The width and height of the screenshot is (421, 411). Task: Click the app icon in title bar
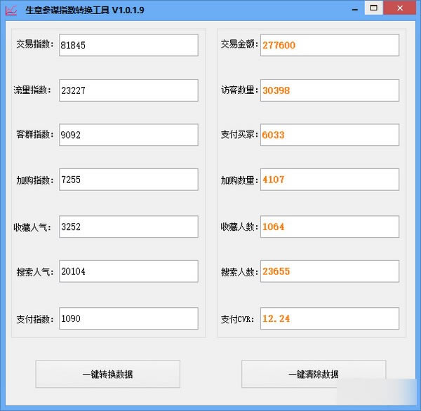(x=12, y=10)
